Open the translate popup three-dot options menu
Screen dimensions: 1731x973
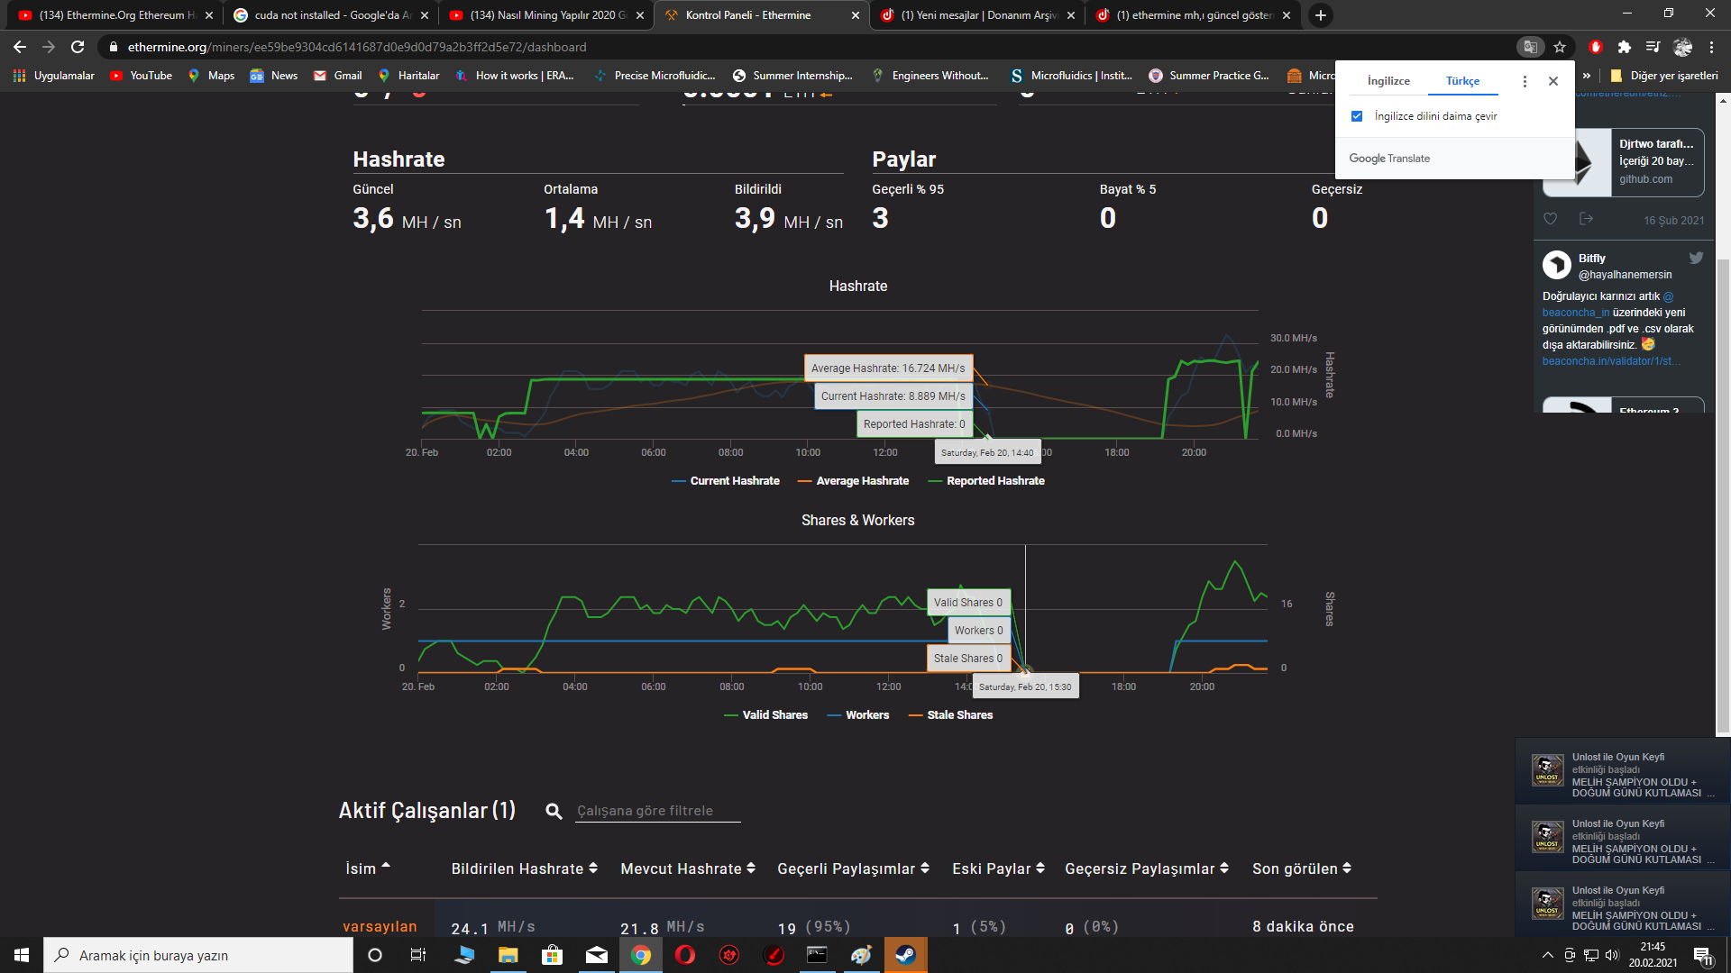coord(1525,81)
